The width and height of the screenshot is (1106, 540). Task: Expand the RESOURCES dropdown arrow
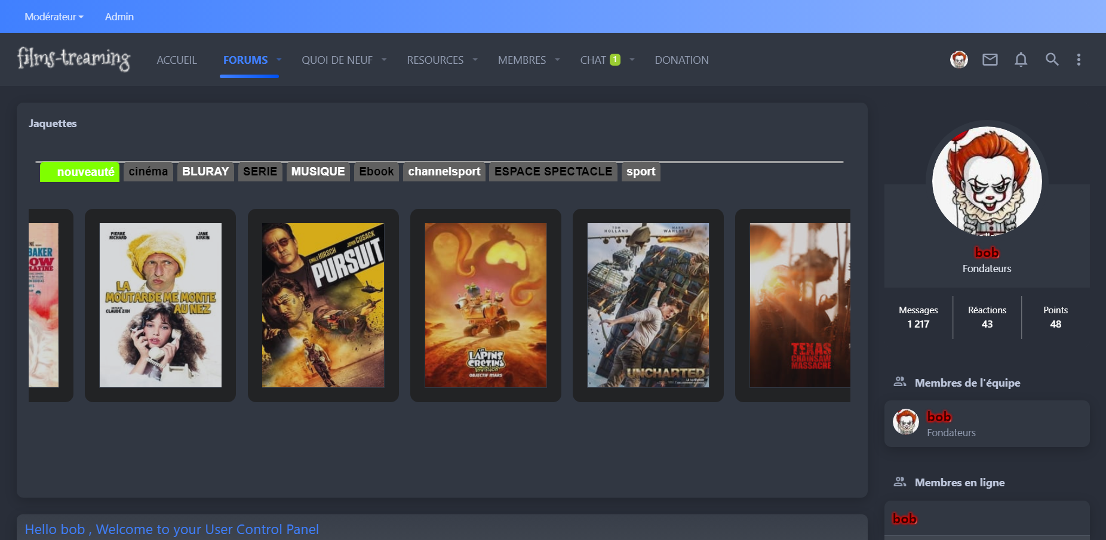point(475,60)
